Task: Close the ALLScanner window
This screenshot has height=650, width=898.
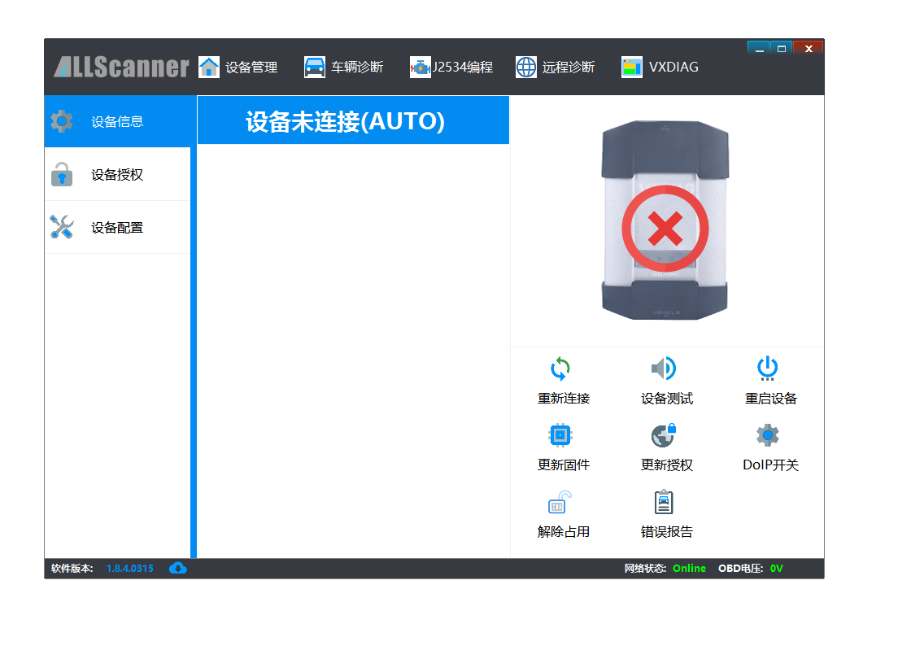Action: [808, 49]
